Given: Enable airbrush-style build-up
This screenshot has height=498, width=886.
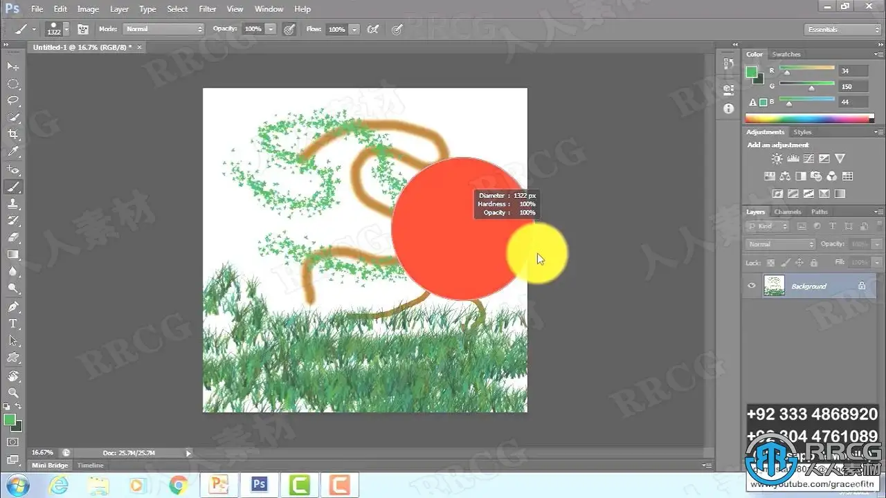Looking at the screenshot, I should click(x=373, y=29).
